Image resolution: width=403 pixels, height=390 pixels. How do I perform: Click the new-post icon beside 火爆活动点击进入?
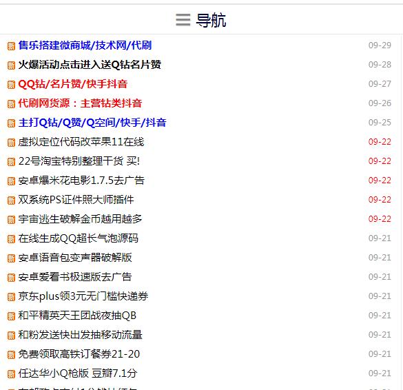click(x=11, y=65)
